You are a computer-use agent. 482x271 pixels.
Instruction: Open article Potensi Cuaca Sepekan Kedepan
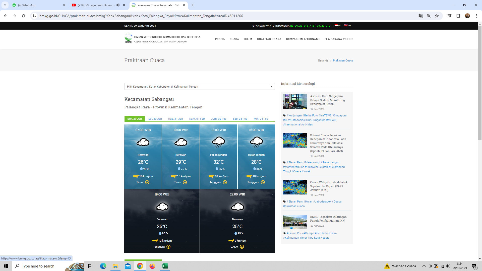click(328, 143)
